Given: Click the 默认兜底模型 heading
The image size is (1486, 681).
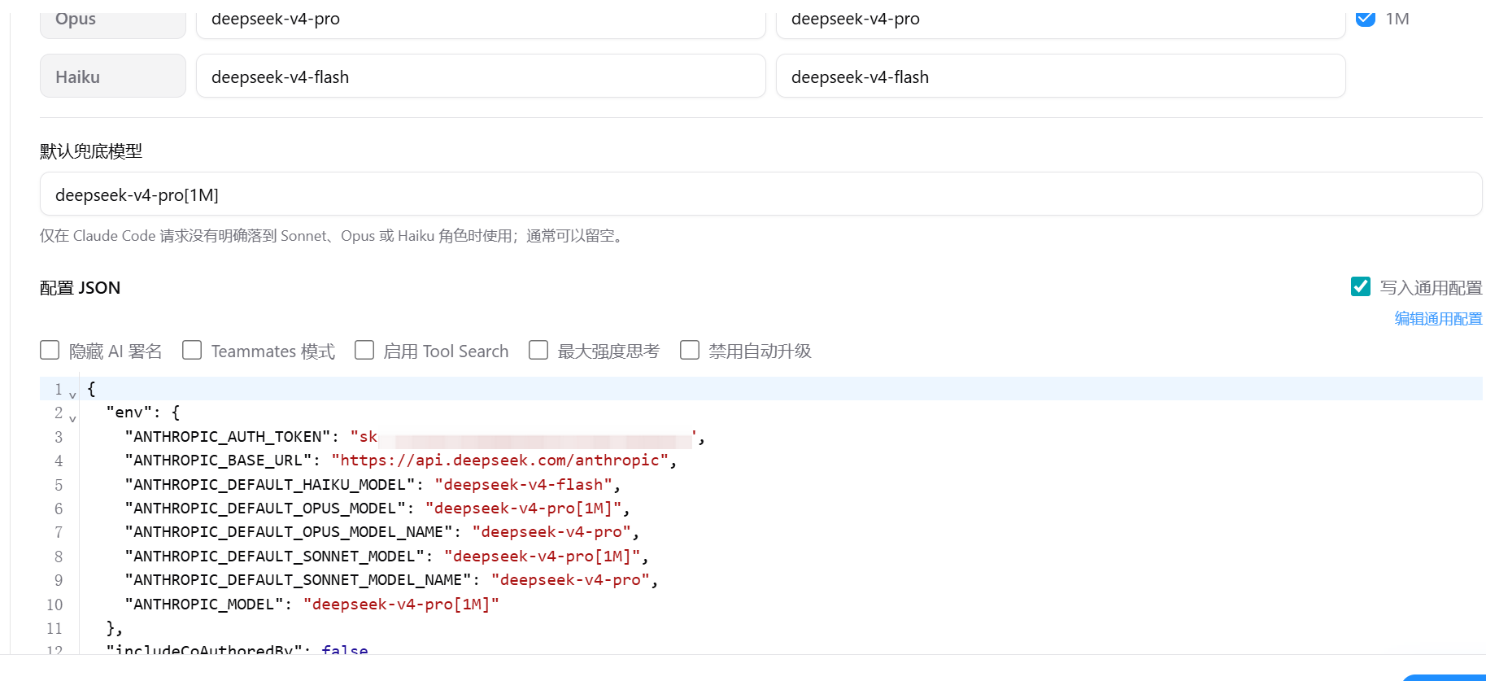Looking at the screenshot, I should (x=91, y=151).
